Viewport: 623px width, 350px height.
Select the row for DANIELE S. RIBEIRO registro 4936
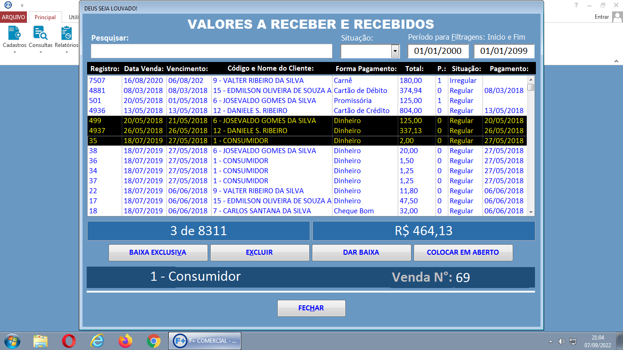tap(228, 110)
